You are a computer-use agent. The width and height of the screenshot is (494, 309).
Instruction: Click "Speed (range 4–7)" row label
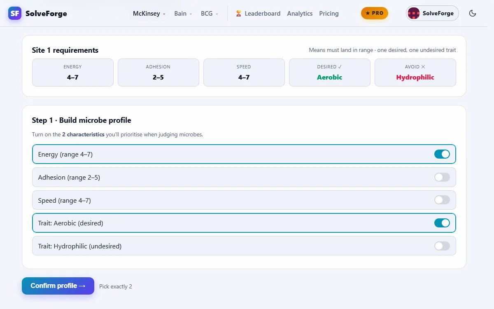[65, 200]
